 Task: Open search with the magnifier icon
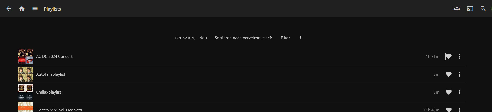pos(483,9)
